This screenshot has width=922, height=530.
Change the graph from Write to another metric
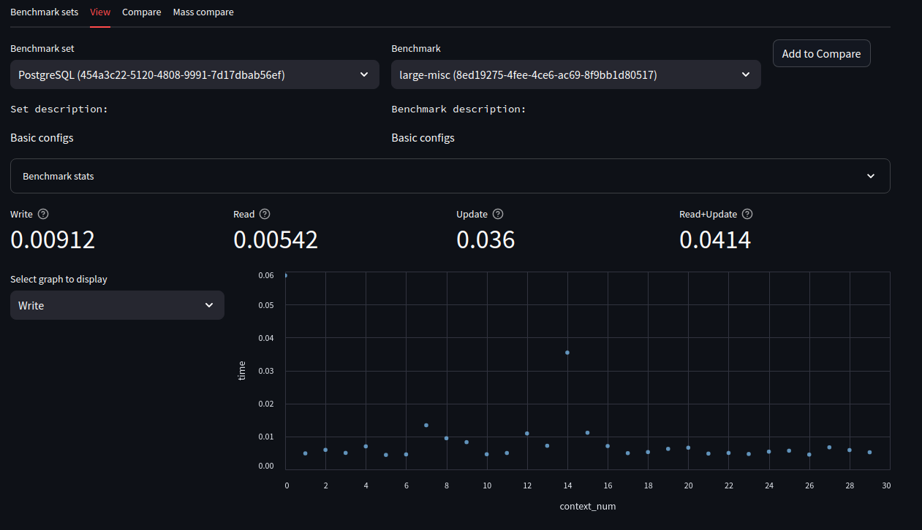coord(117,305)
